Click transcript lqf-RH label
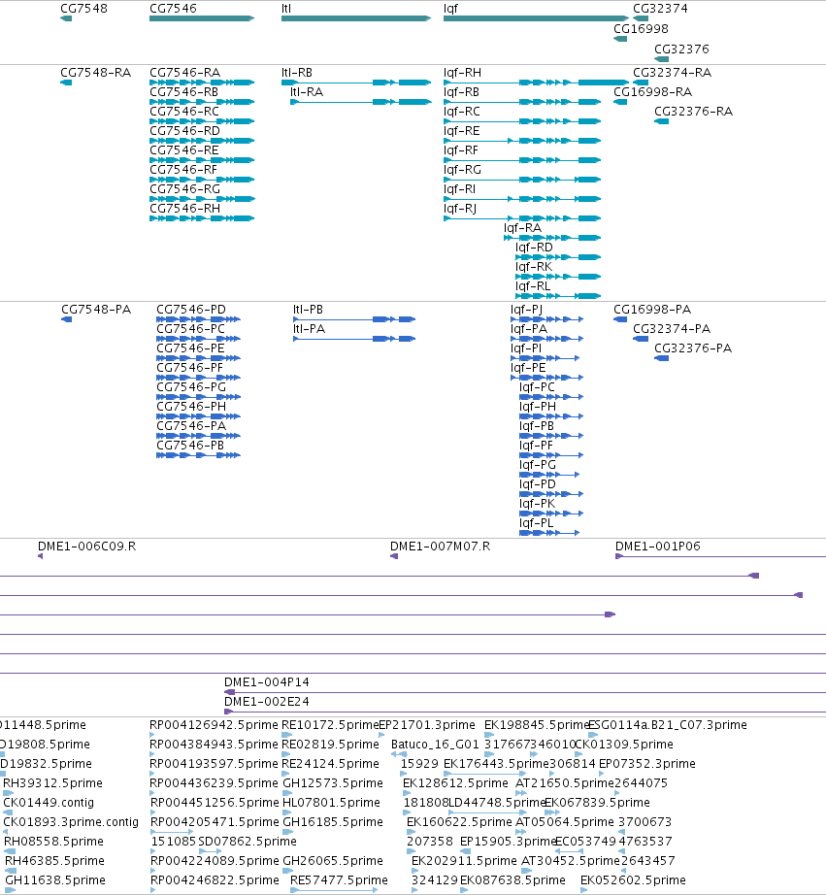This screenshot has width=826, height=895. point(462,73)
